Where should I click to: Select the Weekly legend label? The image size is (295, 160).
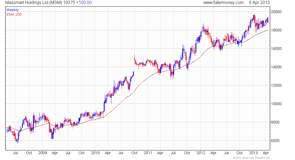pyautogui.click(x=13, y=10)
